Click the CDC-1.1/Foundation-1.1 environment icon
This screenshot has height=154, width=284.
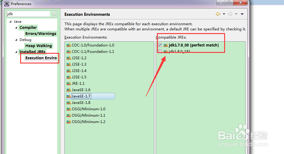coord(69,52)
